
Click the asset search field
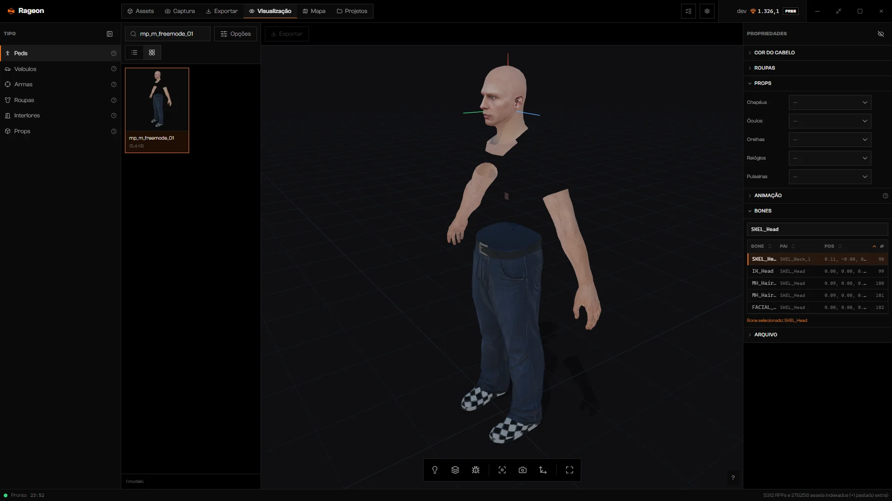(168, 34)
